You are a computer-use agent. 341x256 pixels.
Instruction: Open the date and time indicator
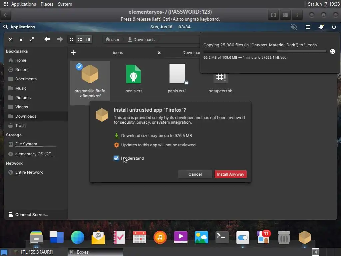(170, 27)
